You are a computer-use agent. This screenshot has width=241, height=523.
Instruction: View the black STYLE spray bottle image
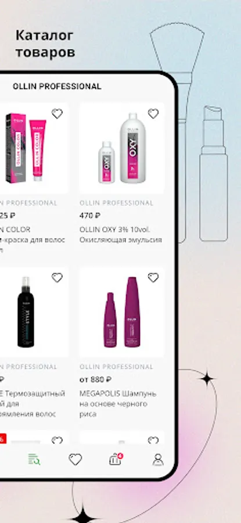(33, 312)
